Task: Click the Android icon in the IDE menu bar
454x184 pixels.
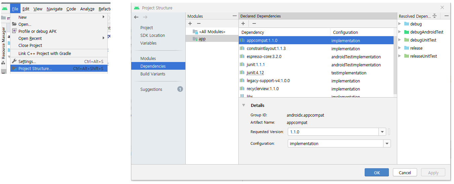Action: [x=5, y=9]
